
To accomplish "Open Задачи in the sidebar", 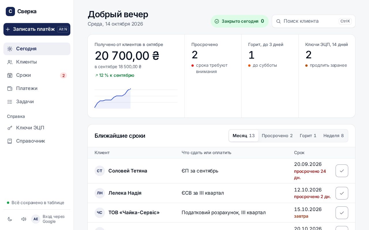I will click(x=37, y=102).
